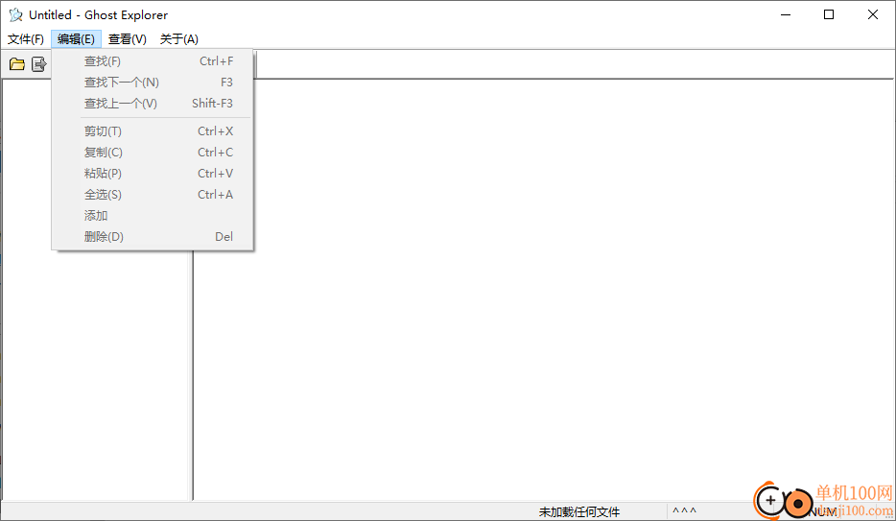Choose 粘贴(P) in the edit menu
The image size is (896, 521).
point(153,174)
